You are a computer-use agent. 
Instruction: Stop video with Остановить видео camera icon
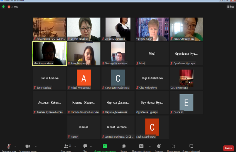coord(28,146)
